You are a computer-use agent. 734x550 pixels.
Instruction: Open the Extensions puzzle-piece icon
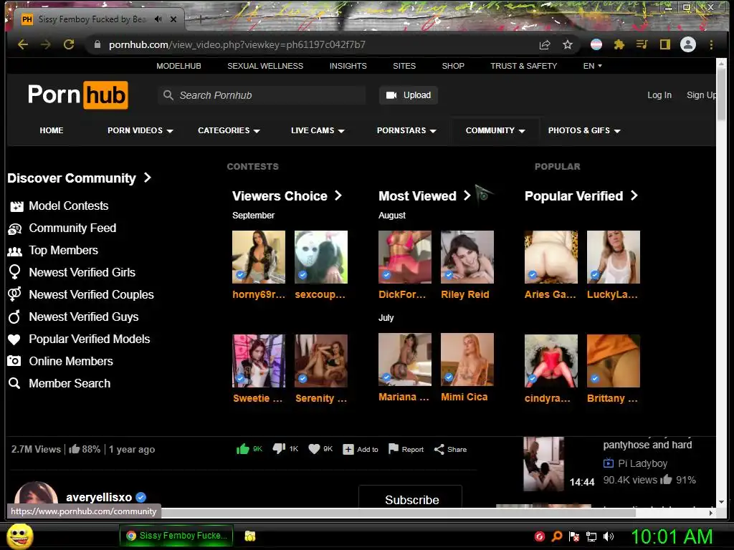619,44
